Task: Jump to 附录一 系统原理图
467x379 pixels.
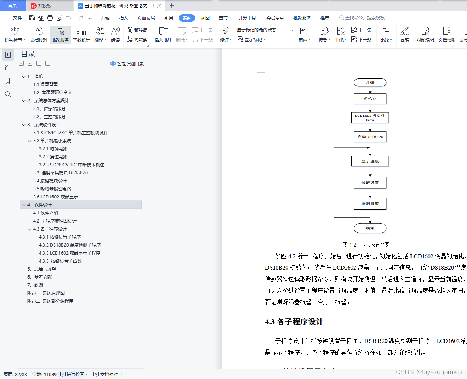Action: click(x=46, y=293)
